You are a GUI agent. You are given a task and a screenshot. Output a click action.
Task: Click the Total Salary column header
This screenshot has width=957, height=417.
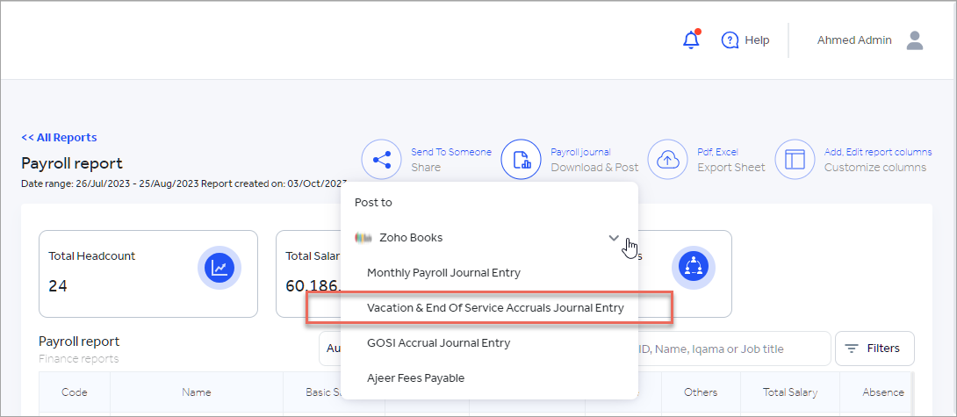789,392
